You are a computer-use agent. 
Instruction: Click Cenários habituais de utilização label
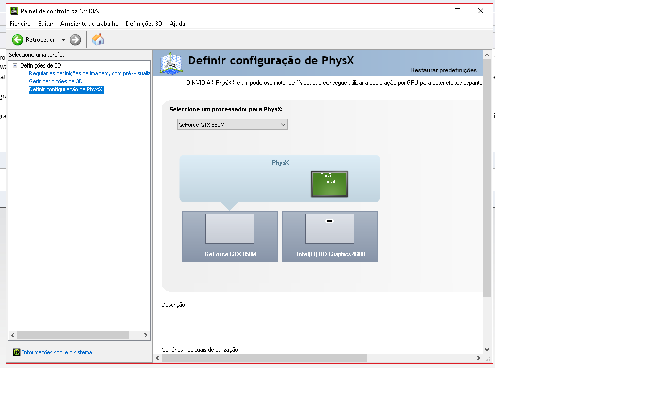pos(201,350)
